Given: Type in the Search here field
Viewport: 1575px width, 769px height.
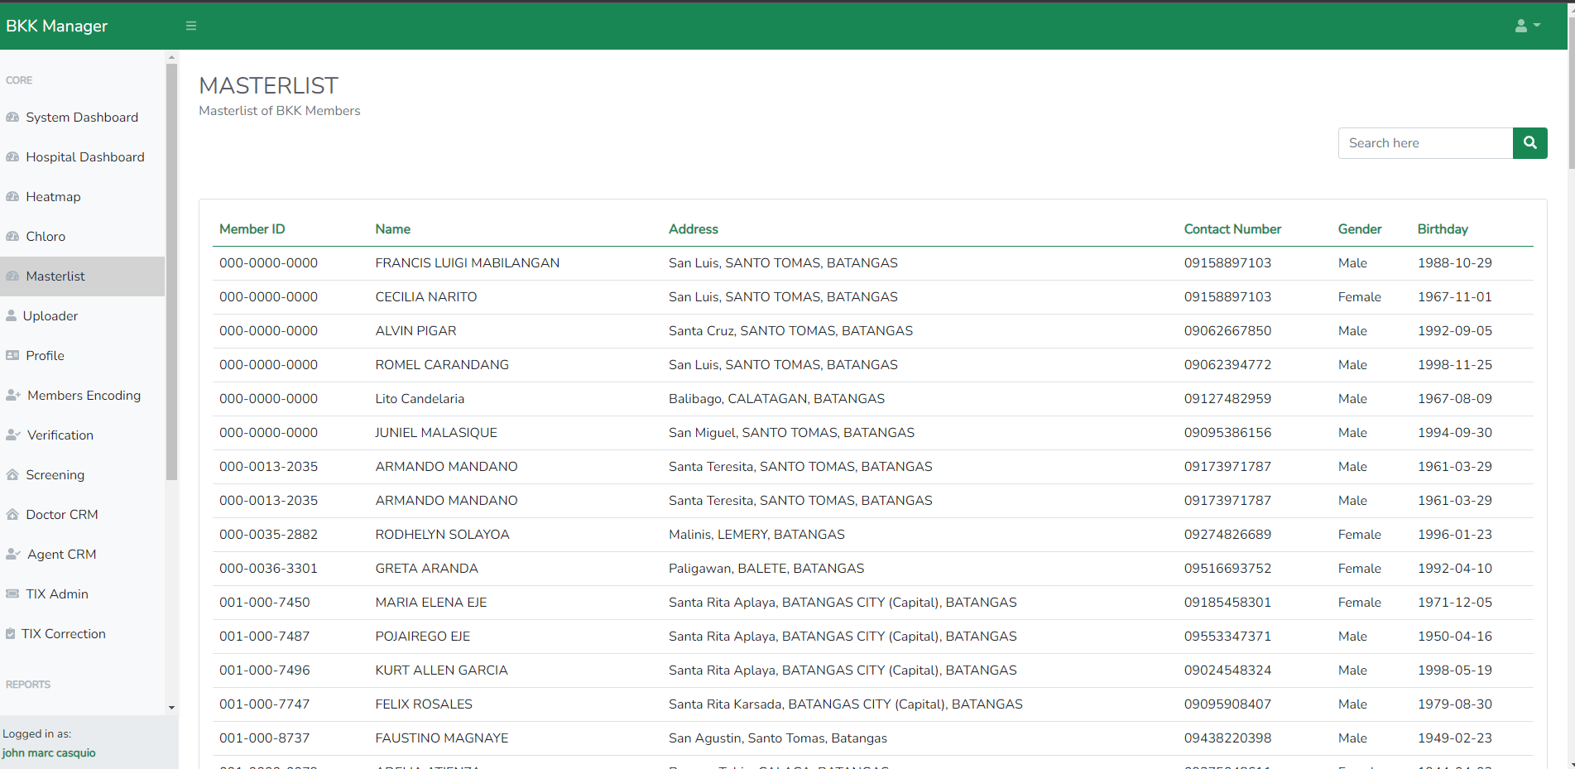Looking at the screenshot, I should (x=1425, y=143).
